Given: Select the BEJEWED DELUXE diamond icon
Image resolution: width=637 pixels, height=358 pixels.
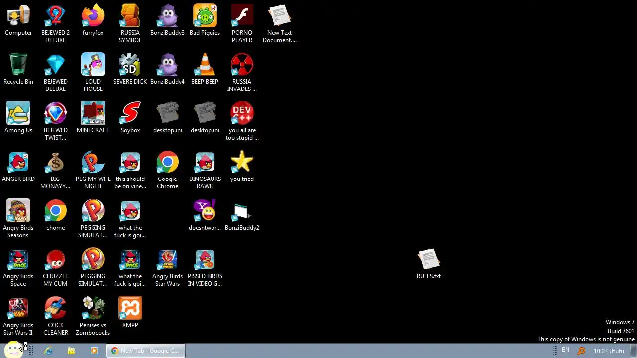Looking at the screenshot, I should click(x=55, y=65).
